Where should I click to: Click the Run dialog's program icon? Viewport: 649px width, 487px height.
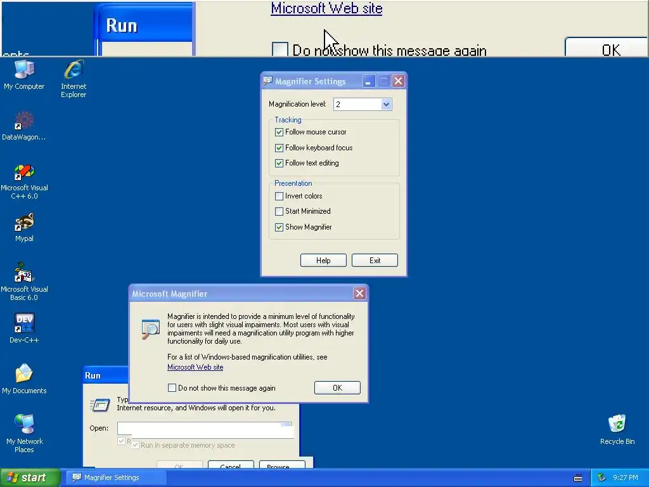coord(100,405)
